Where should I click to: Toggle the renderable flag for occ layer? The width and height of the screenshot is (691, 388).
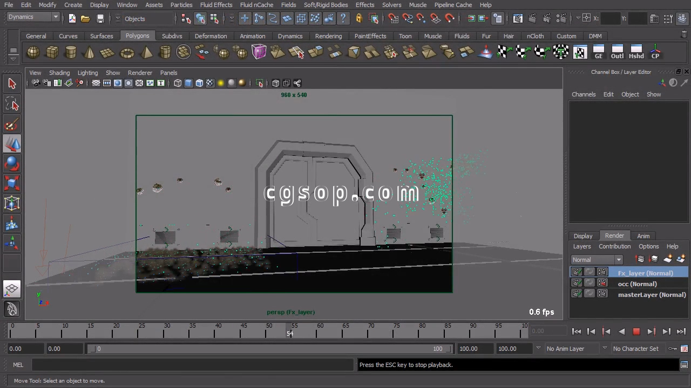click(577, 283)
